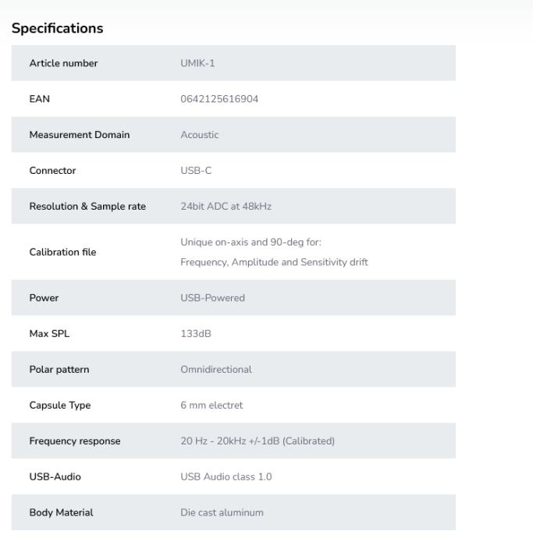533x538 pixels.
Task: Select the UMIK-1 article number value
Action: point(197,64)
